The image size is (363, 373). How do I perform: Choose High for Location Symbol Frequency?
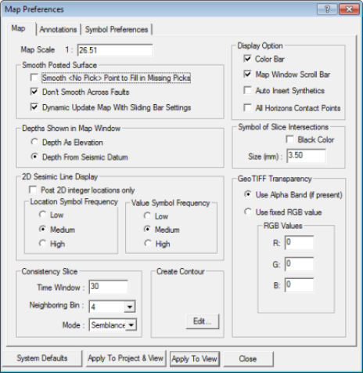click(42, 243)
